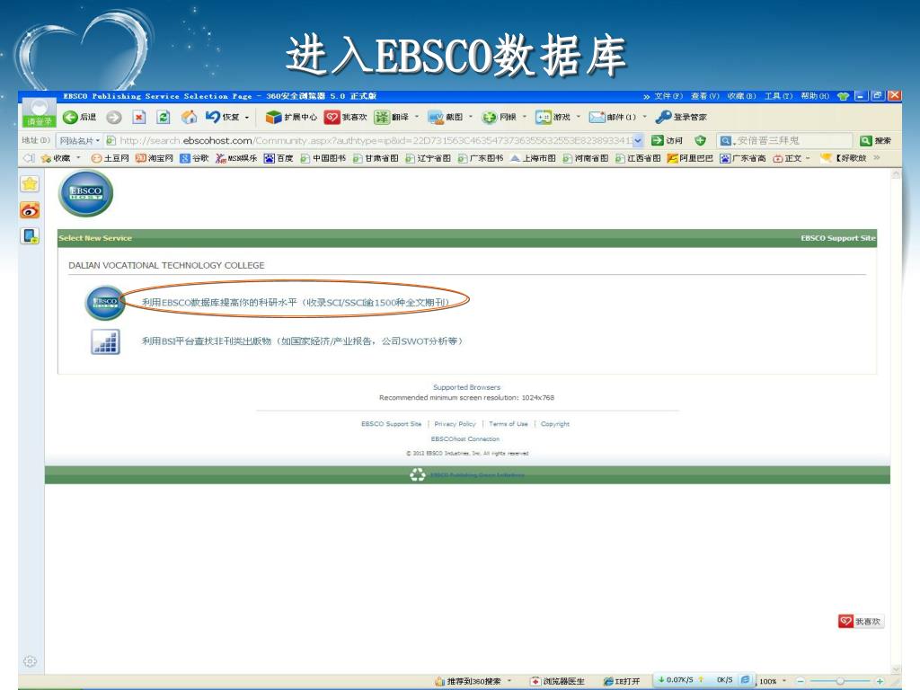Open the Mail (邮件) envelope icon
Image resolution: width=920 pixels, height=690 pixels.
pos(597,118)
